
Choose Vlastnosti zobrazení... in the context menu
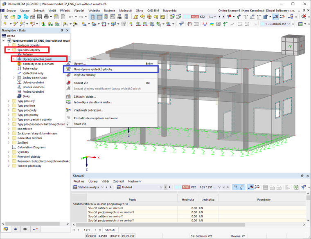tap(112, 110)
